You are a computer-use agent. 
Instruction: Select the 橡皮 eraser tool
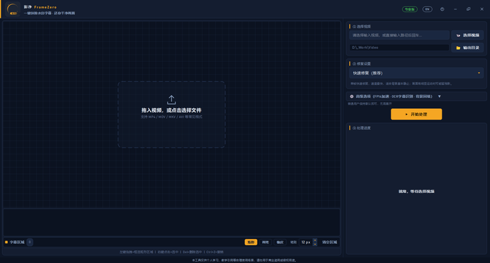tap(280, 242)
